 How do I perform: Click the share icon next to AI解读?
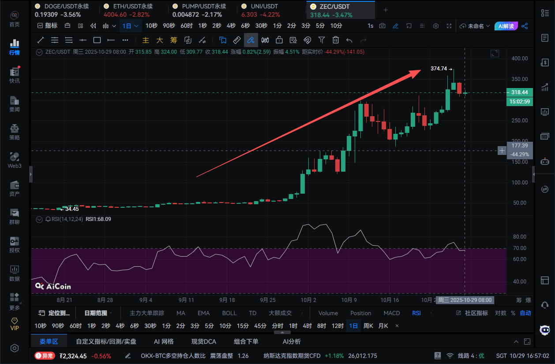[525, 26]
